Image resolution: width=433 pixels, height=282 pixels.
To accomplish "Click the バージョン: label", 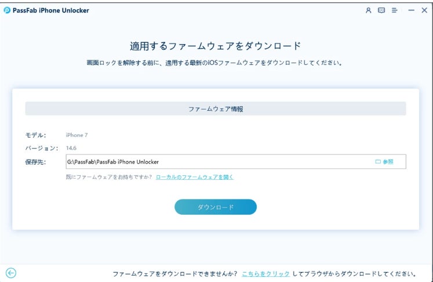I will pyautogui.click(x=42, y=148).
